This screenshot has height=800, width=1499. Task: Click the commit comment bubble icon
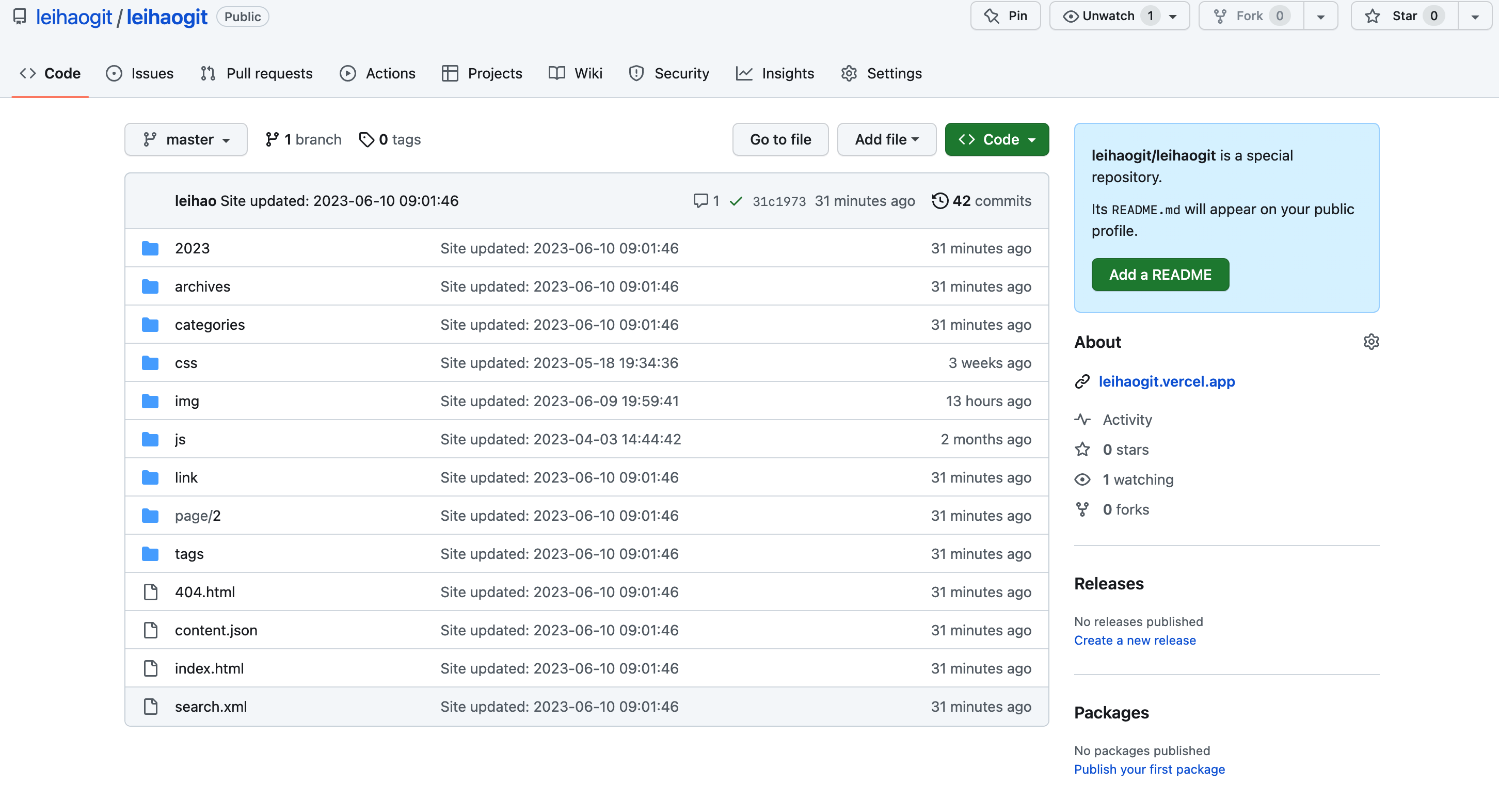tap(700, 201)
